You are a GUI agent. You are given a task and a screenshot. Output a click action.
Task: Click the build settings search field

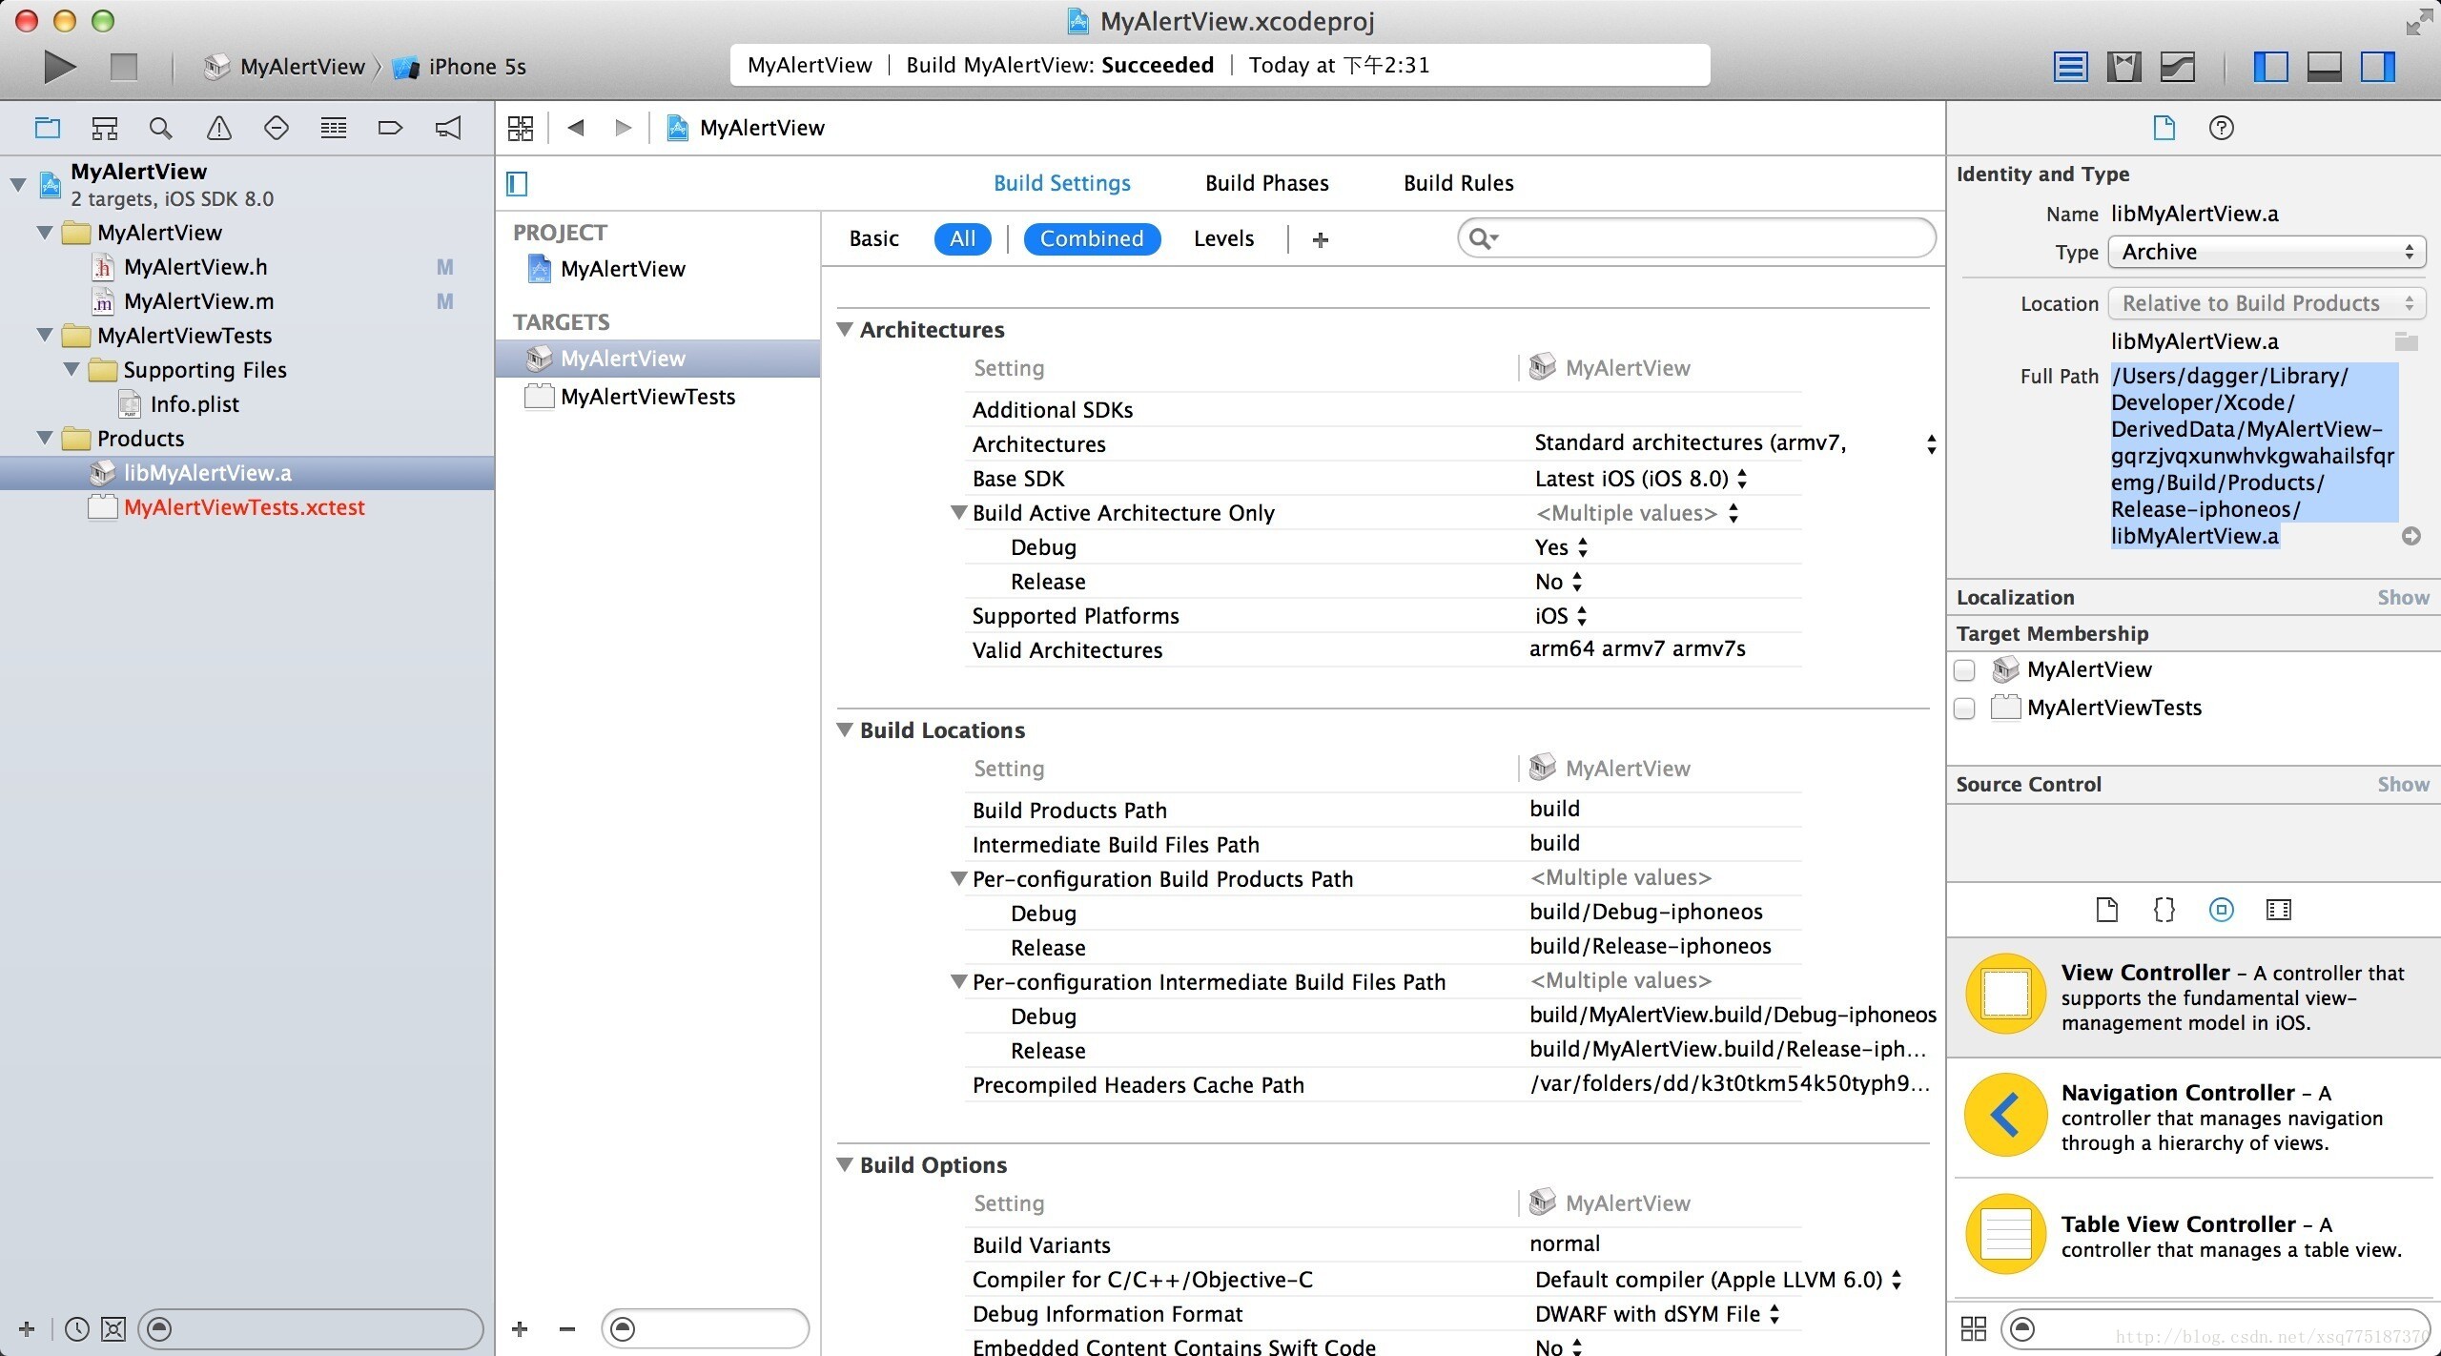pyautogui.click(x=1696, y=238)
